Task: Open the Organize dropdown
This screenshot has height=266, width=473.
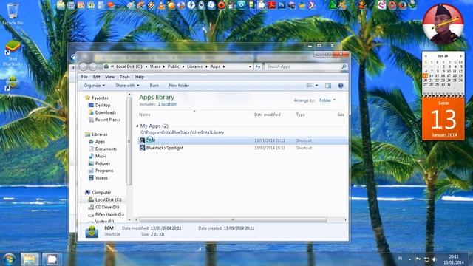Action: click(95, 86)
